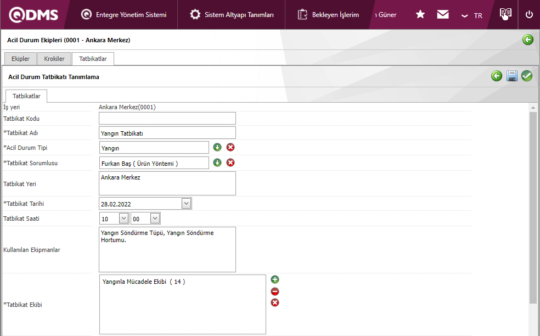Remove selected team with red minus icon
The height and width of the screenshot is (336, 540).
(275, 292)
